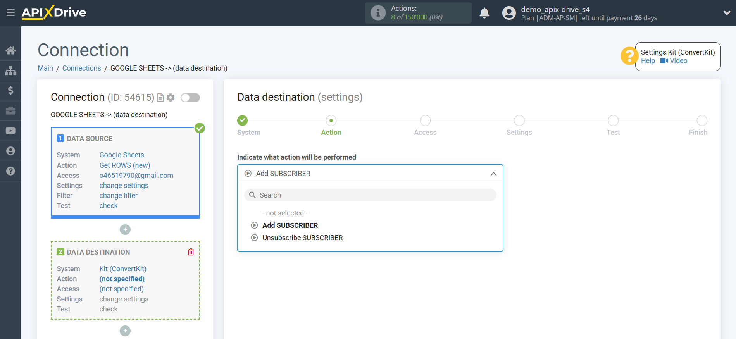The height and width of the screenshot is (339, 736).
Task: Click the Kit (ConvertKit) system link
Action: (123, 269)
